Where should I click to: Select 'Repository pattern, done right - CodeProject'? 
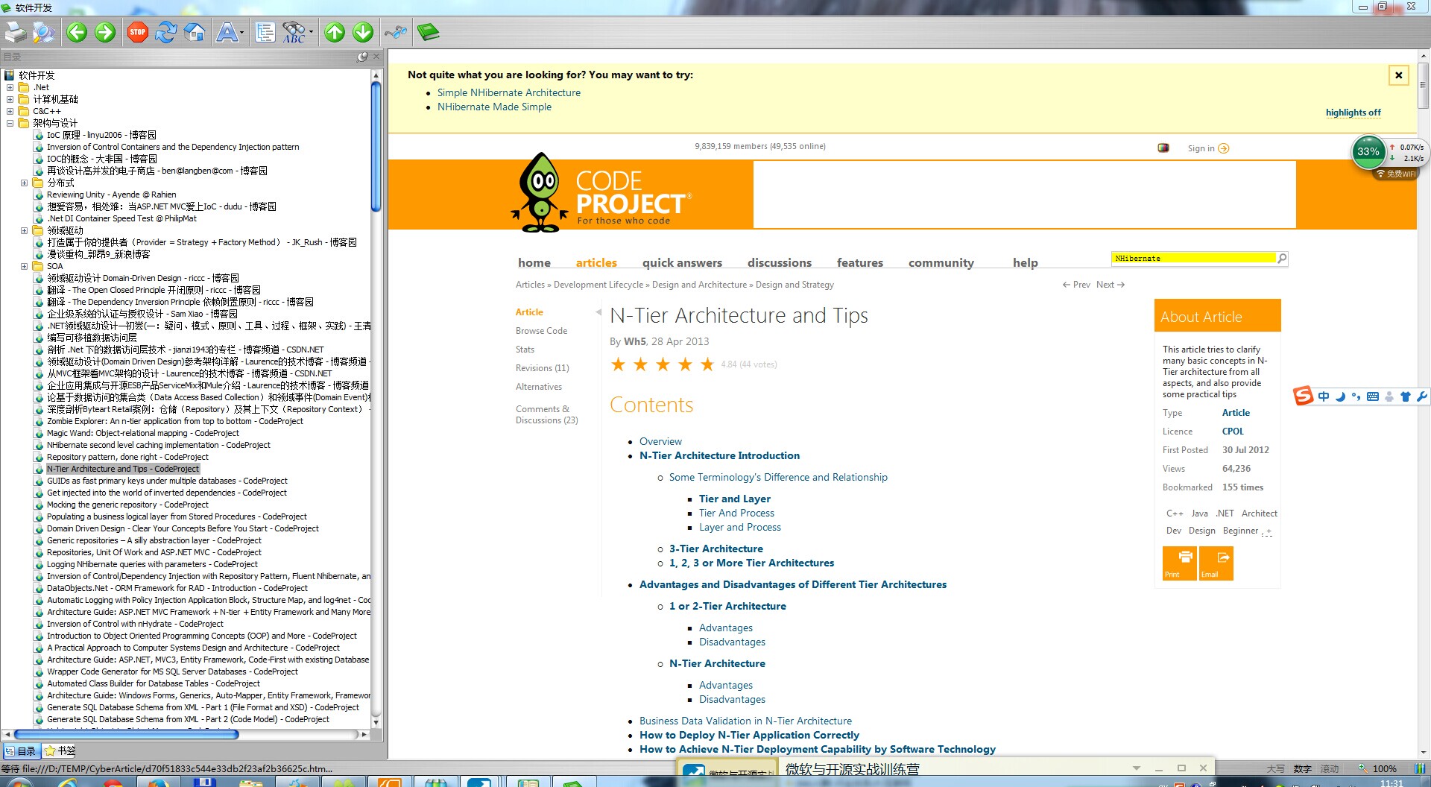click(127, 457)
